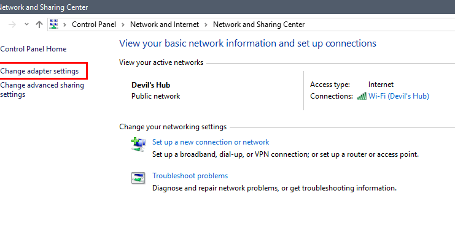Open Change adapter settings link
This screenshot has width=455, height=245.
[39, 71]
